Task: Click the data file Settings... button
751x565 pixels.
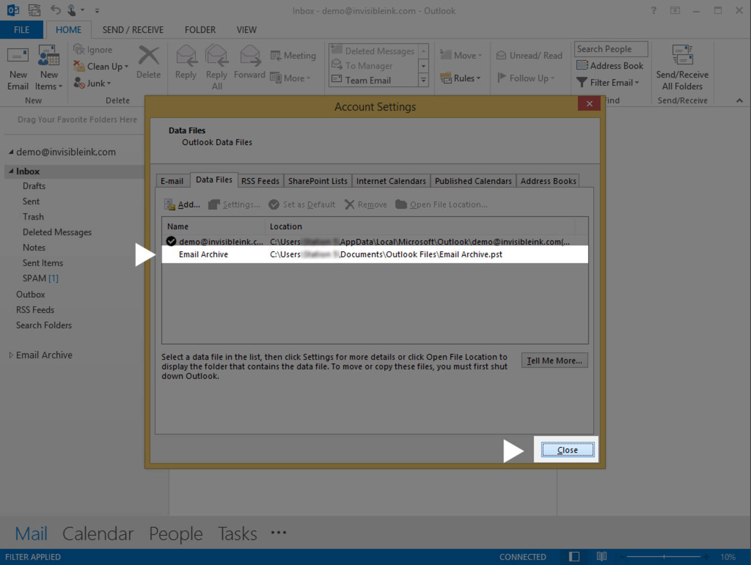Action: click(235, 204)
